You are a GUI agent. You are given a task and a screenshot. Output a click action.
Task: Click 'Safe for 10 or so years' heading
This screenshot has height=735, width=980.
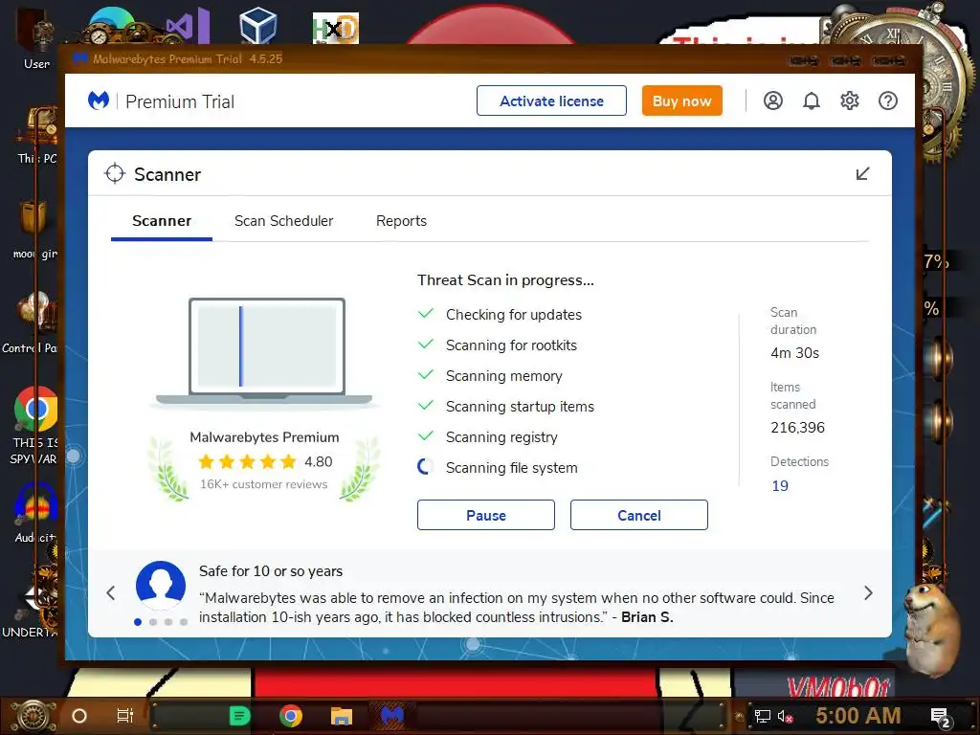[x=271, y=571]
